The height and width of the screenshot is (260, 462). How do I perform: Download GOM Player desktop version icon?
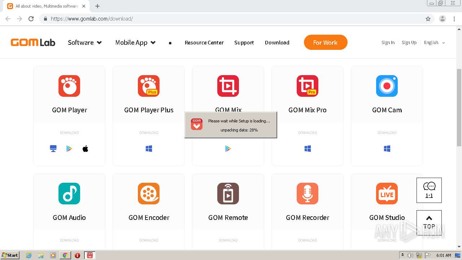coord(53,149)
